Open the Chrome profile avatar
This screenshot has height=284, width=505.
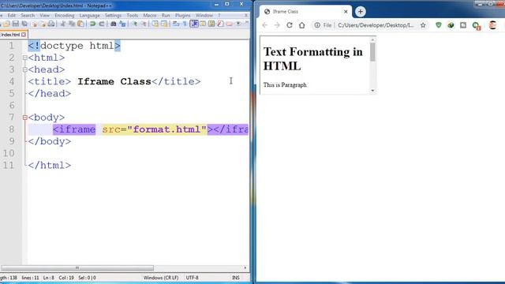coord(492,25)
